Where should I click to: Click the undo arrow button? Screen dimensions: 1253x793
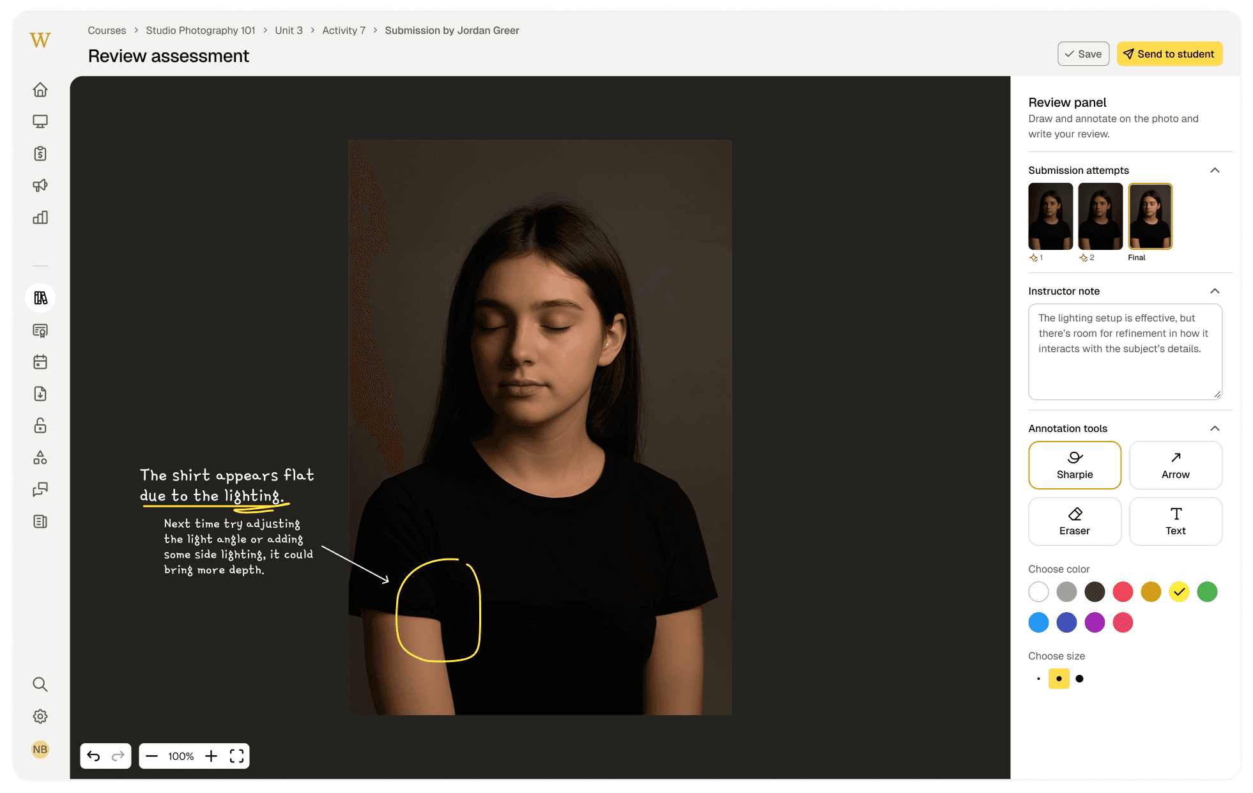click(x=94, y=756)
